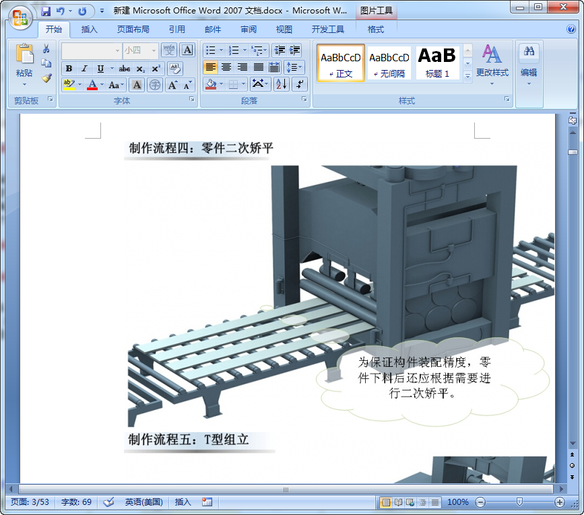Apply the 无间隔 (No Spacing) style
This screenshot has width=584, height=515.
pyautogui.click(x=389, y=63)
